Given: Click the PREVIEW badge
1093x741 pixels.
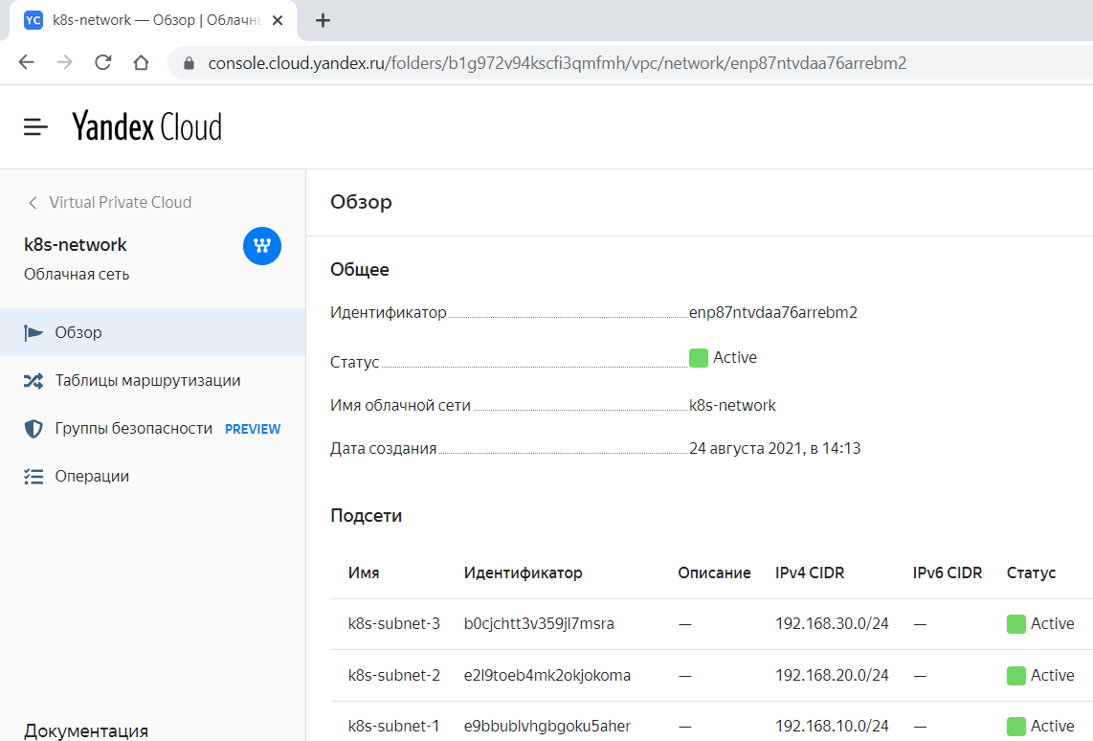Looking at the screenshot, I should (253, 430).
